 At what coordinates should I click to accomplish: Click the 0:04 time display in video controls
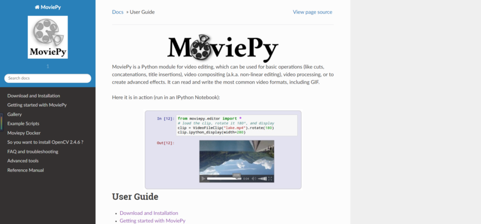246,179
